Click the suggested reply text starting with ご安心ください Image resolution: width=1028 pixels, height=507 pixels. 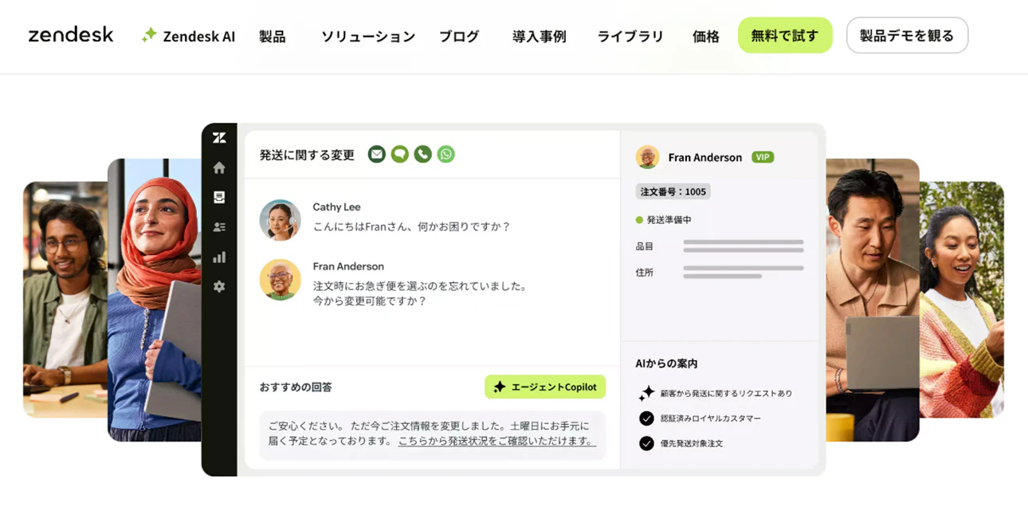click(x=432, y=434)
